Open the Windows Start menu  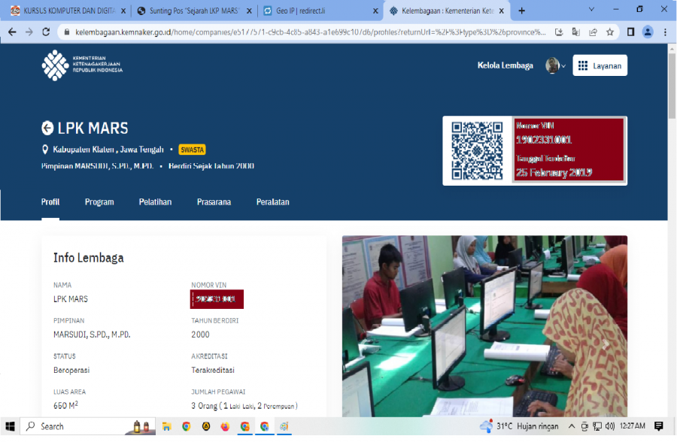pyautogui.click(x=9, y=426)
